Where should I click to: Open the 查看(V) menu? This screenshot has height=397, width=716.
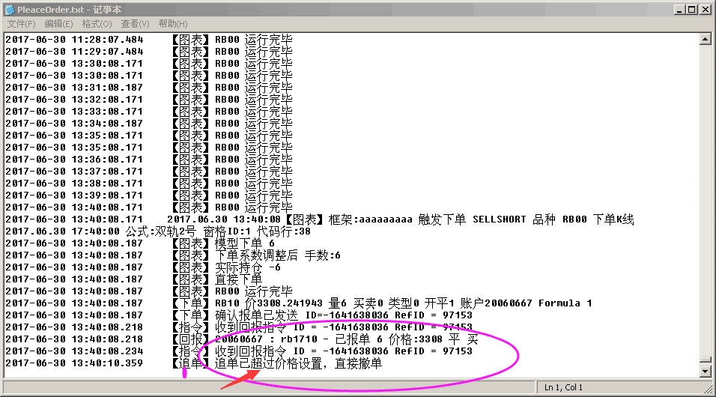point(135,24)
